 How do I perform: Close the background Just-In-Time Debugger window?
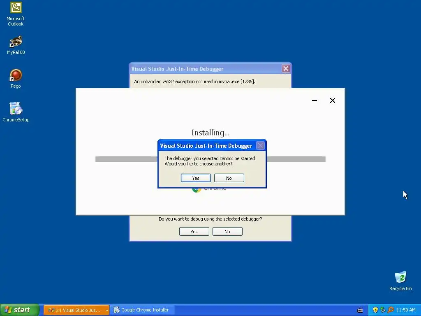click(x=286, y=69)
